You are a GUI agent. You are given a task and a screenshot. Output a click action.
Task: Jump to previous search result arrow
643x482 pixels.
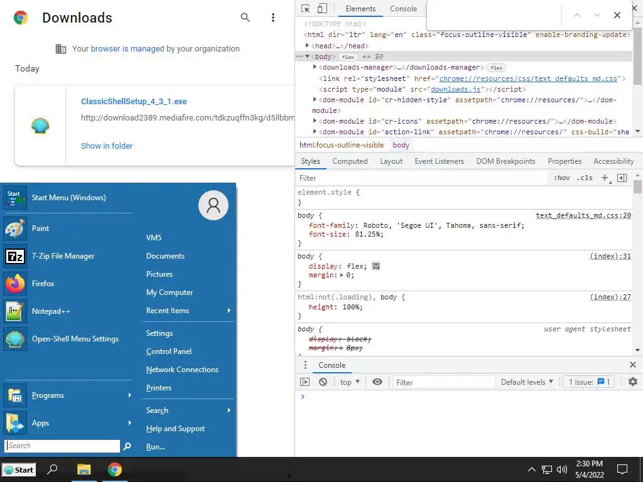(577, 15)
